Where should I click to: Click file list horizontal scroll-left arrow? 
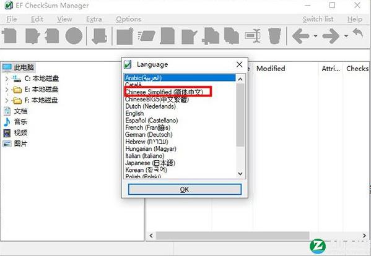151,236
